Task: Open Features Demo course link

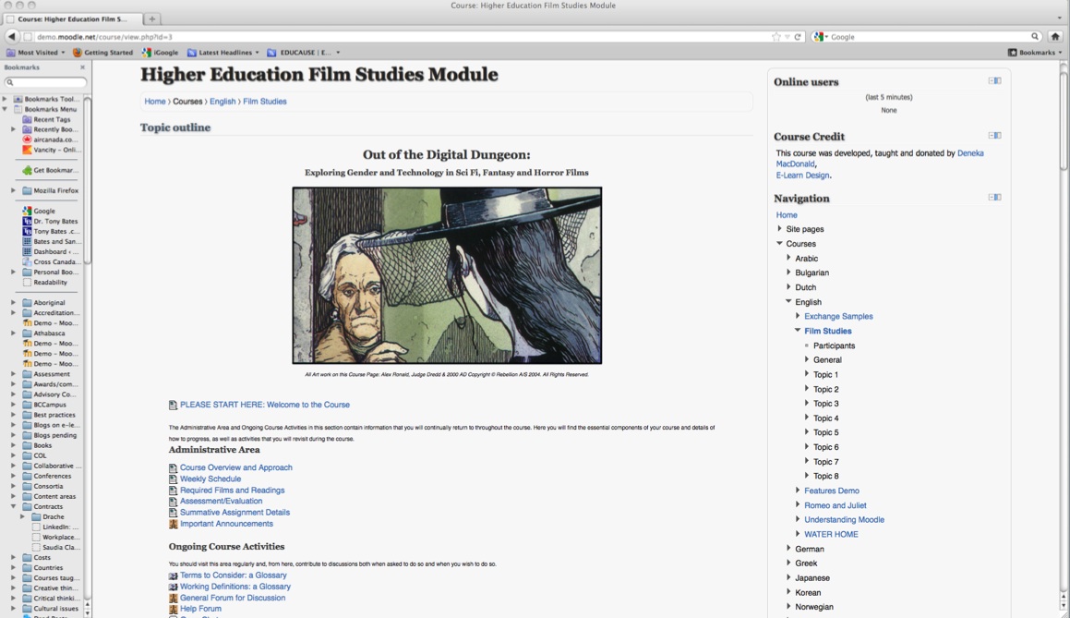Action: (x=831, y=491)
